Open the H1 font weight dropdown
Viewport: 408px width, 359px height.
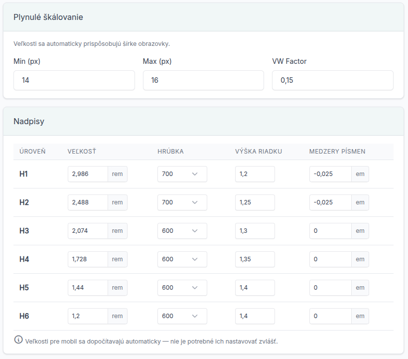click(182, 174)
